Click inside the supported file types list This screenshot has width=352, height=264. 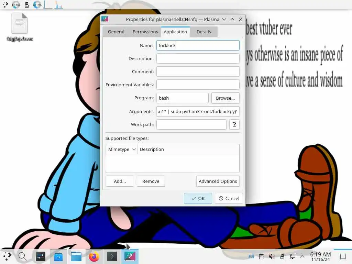coord(173,163)
